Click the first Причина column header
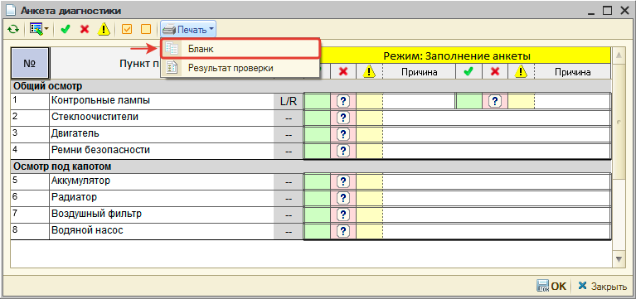Image resolution: width=636 pixels, height=299 pixels. point(419,72)
